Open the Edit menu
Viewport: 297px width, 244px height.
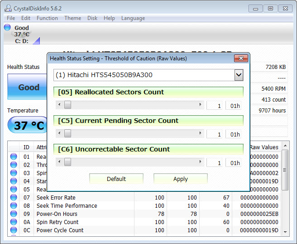(x=25, y=18)
